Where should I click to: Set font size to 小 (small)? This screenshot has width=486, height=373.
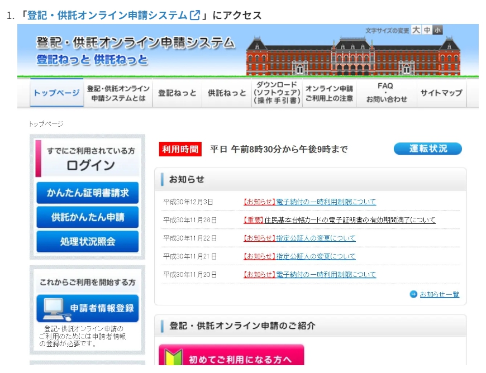point(437,30)
